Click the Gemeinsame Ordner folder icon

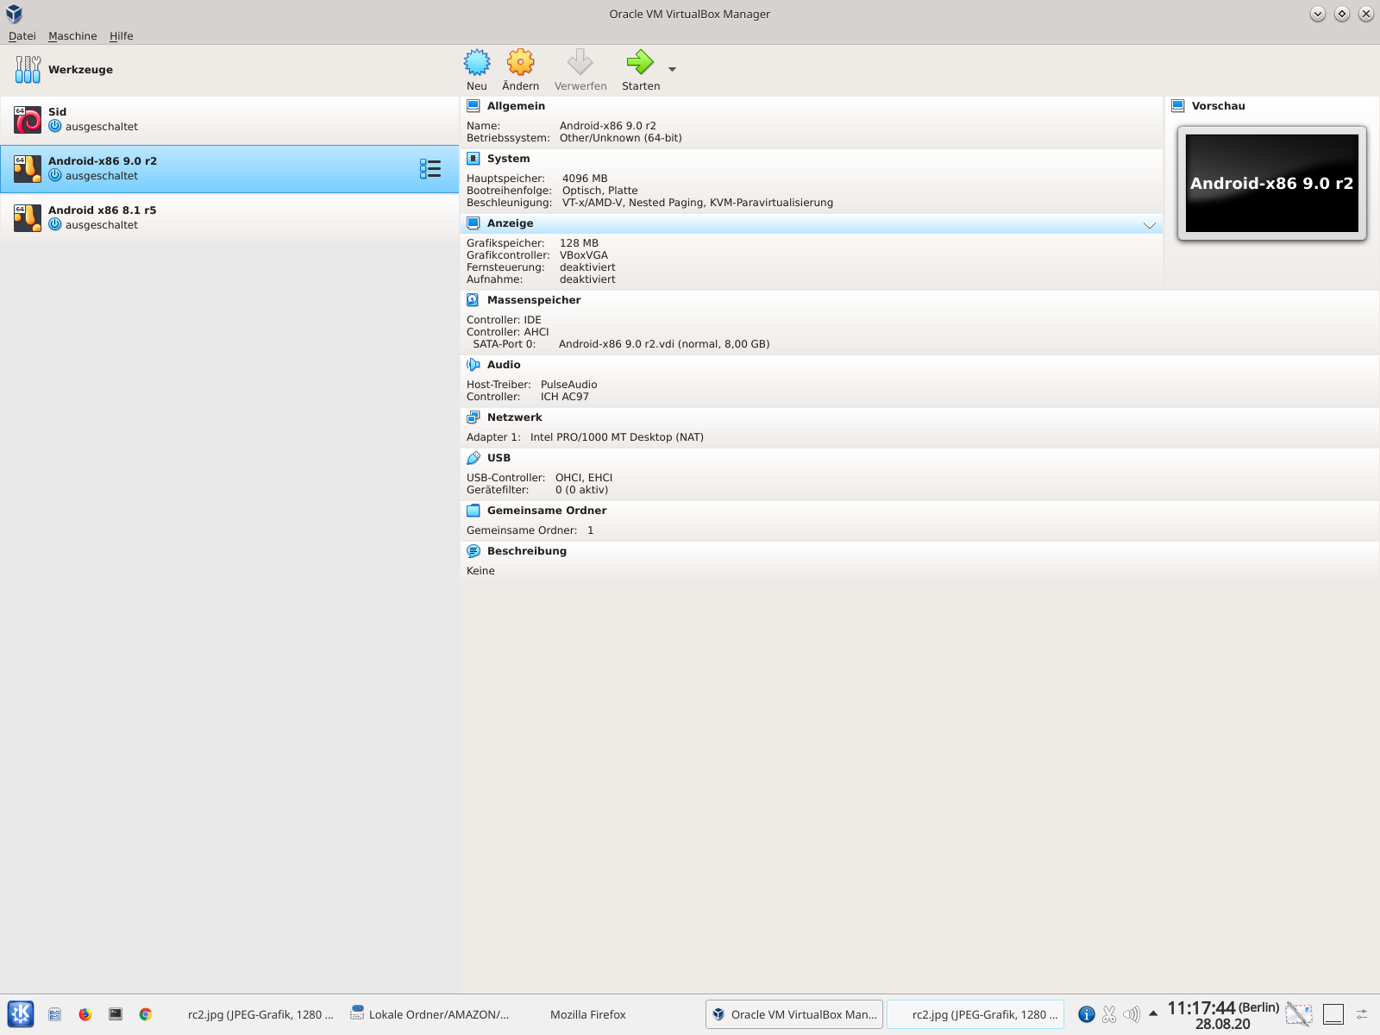tap(473, 511)
